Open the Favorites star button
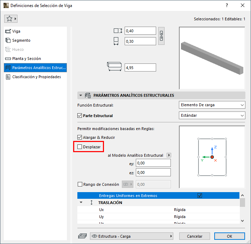 click(11, 19)
